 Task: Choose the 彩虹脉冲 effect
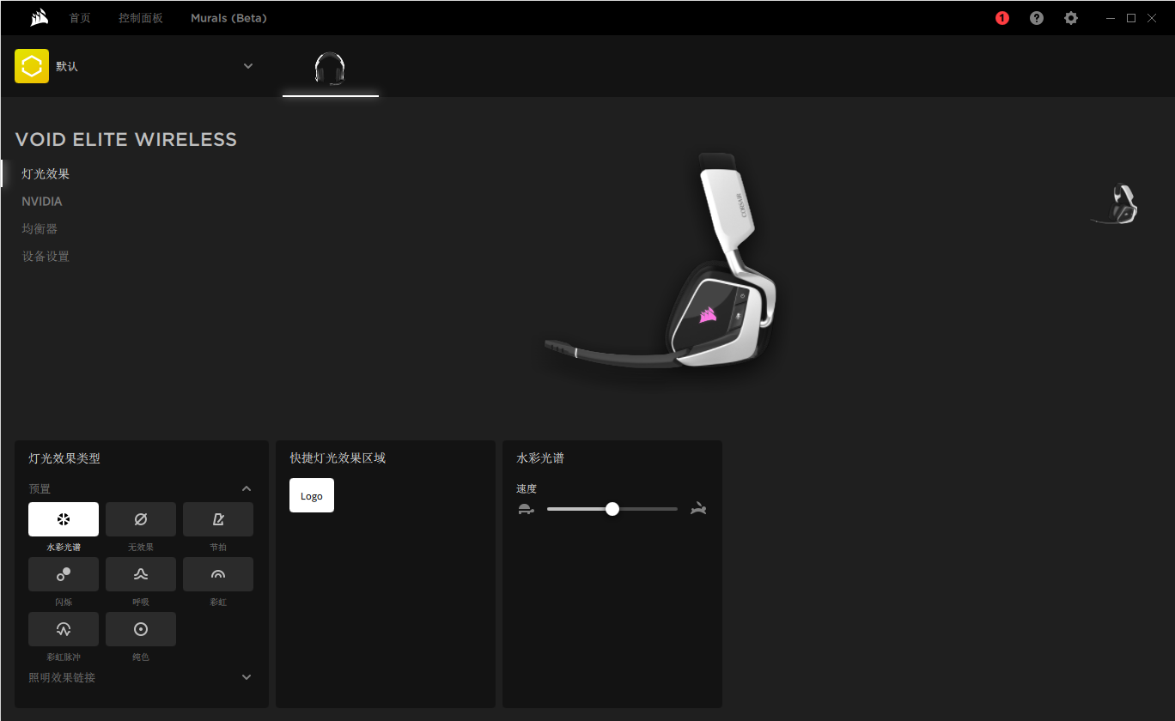pos(64,629)
